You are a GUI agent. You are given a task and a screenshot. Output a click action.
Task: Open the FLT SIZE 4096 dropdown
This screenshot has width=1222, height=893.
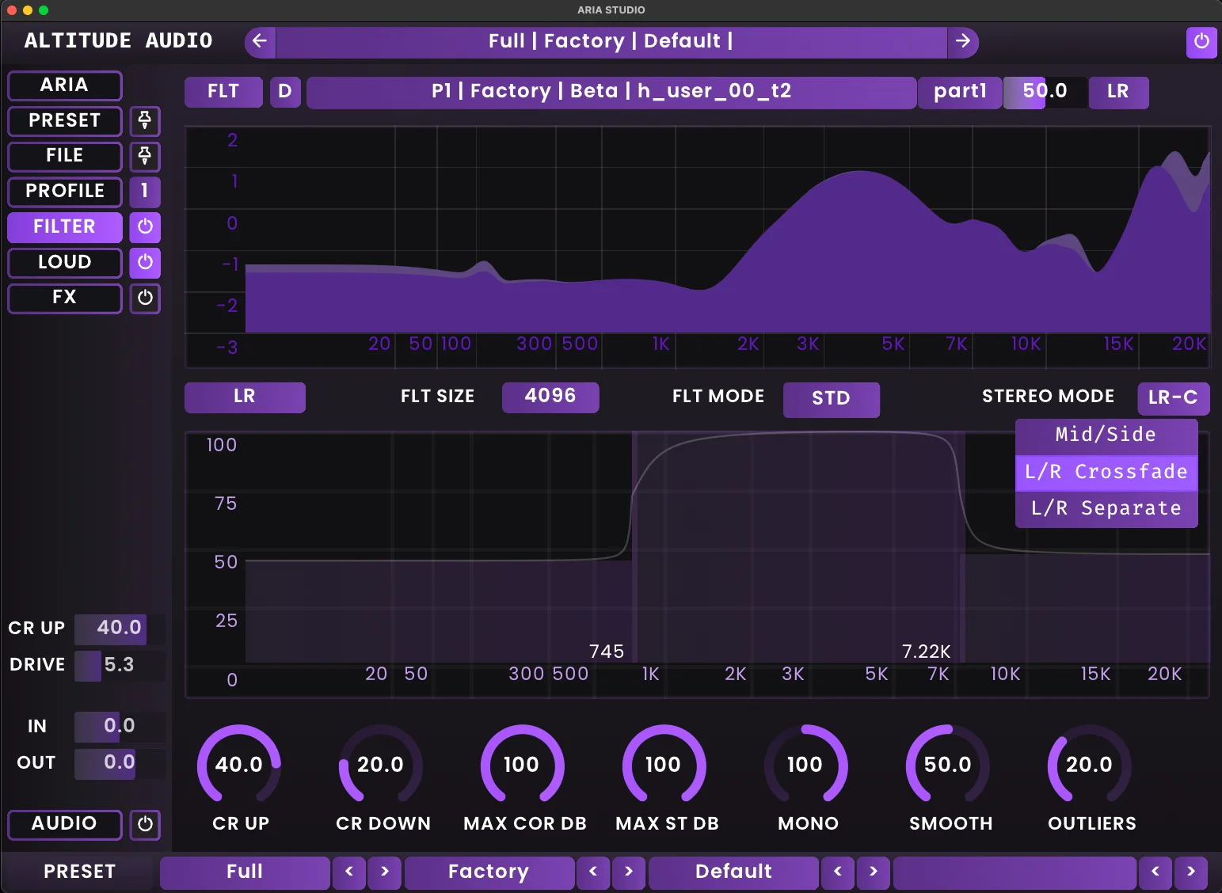(x=550, y=397)
